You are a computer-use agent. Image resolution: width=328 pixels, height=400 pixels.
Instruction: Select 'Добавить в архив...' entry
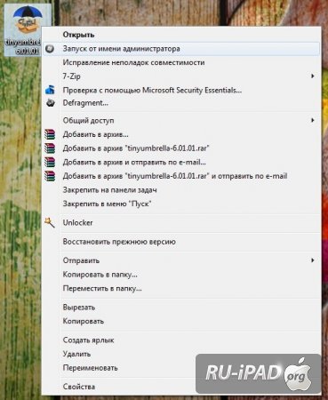pos(181,134)
